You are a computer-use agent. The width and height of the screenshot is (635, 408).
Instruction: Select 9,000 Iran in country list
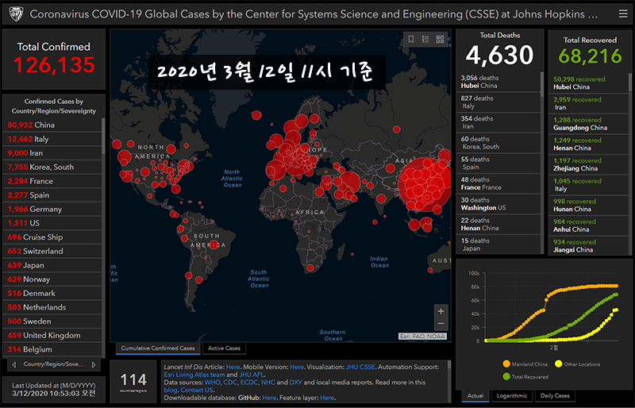(x=52, y=152)
